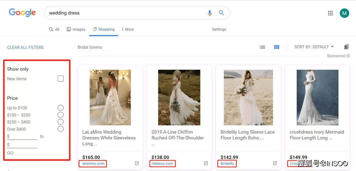This screenshot has height=171, width=356.
Task: Check the New items checkbox
Action: [61, 79]
